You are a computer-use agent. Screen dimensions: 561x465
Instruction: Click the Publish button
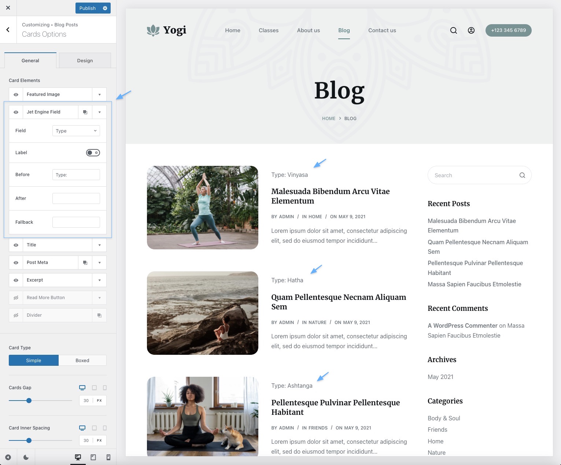click(87, 8)
